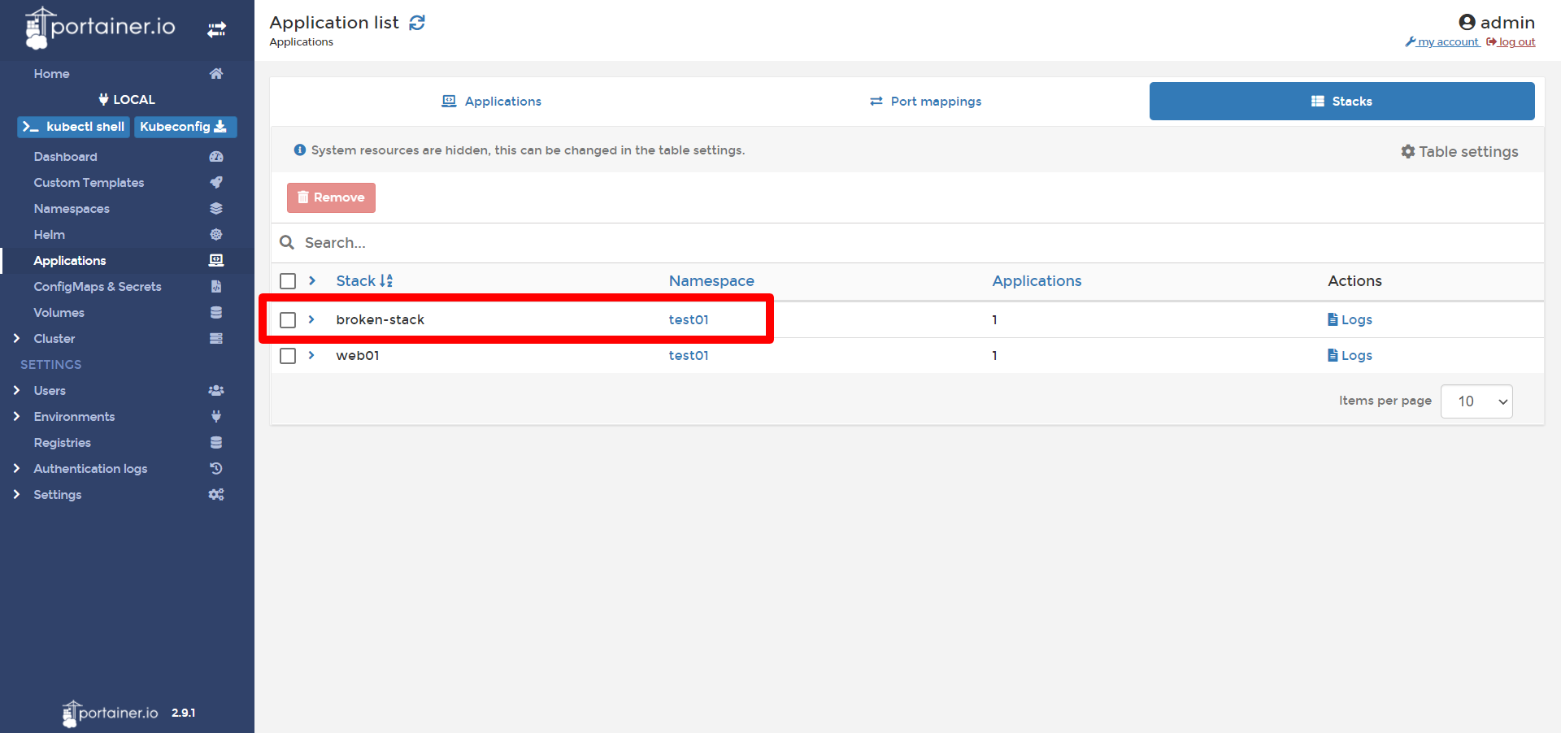Screen dimensions: 1561x733
Task: Click the Registries database icon
Action: pos(216,442)
